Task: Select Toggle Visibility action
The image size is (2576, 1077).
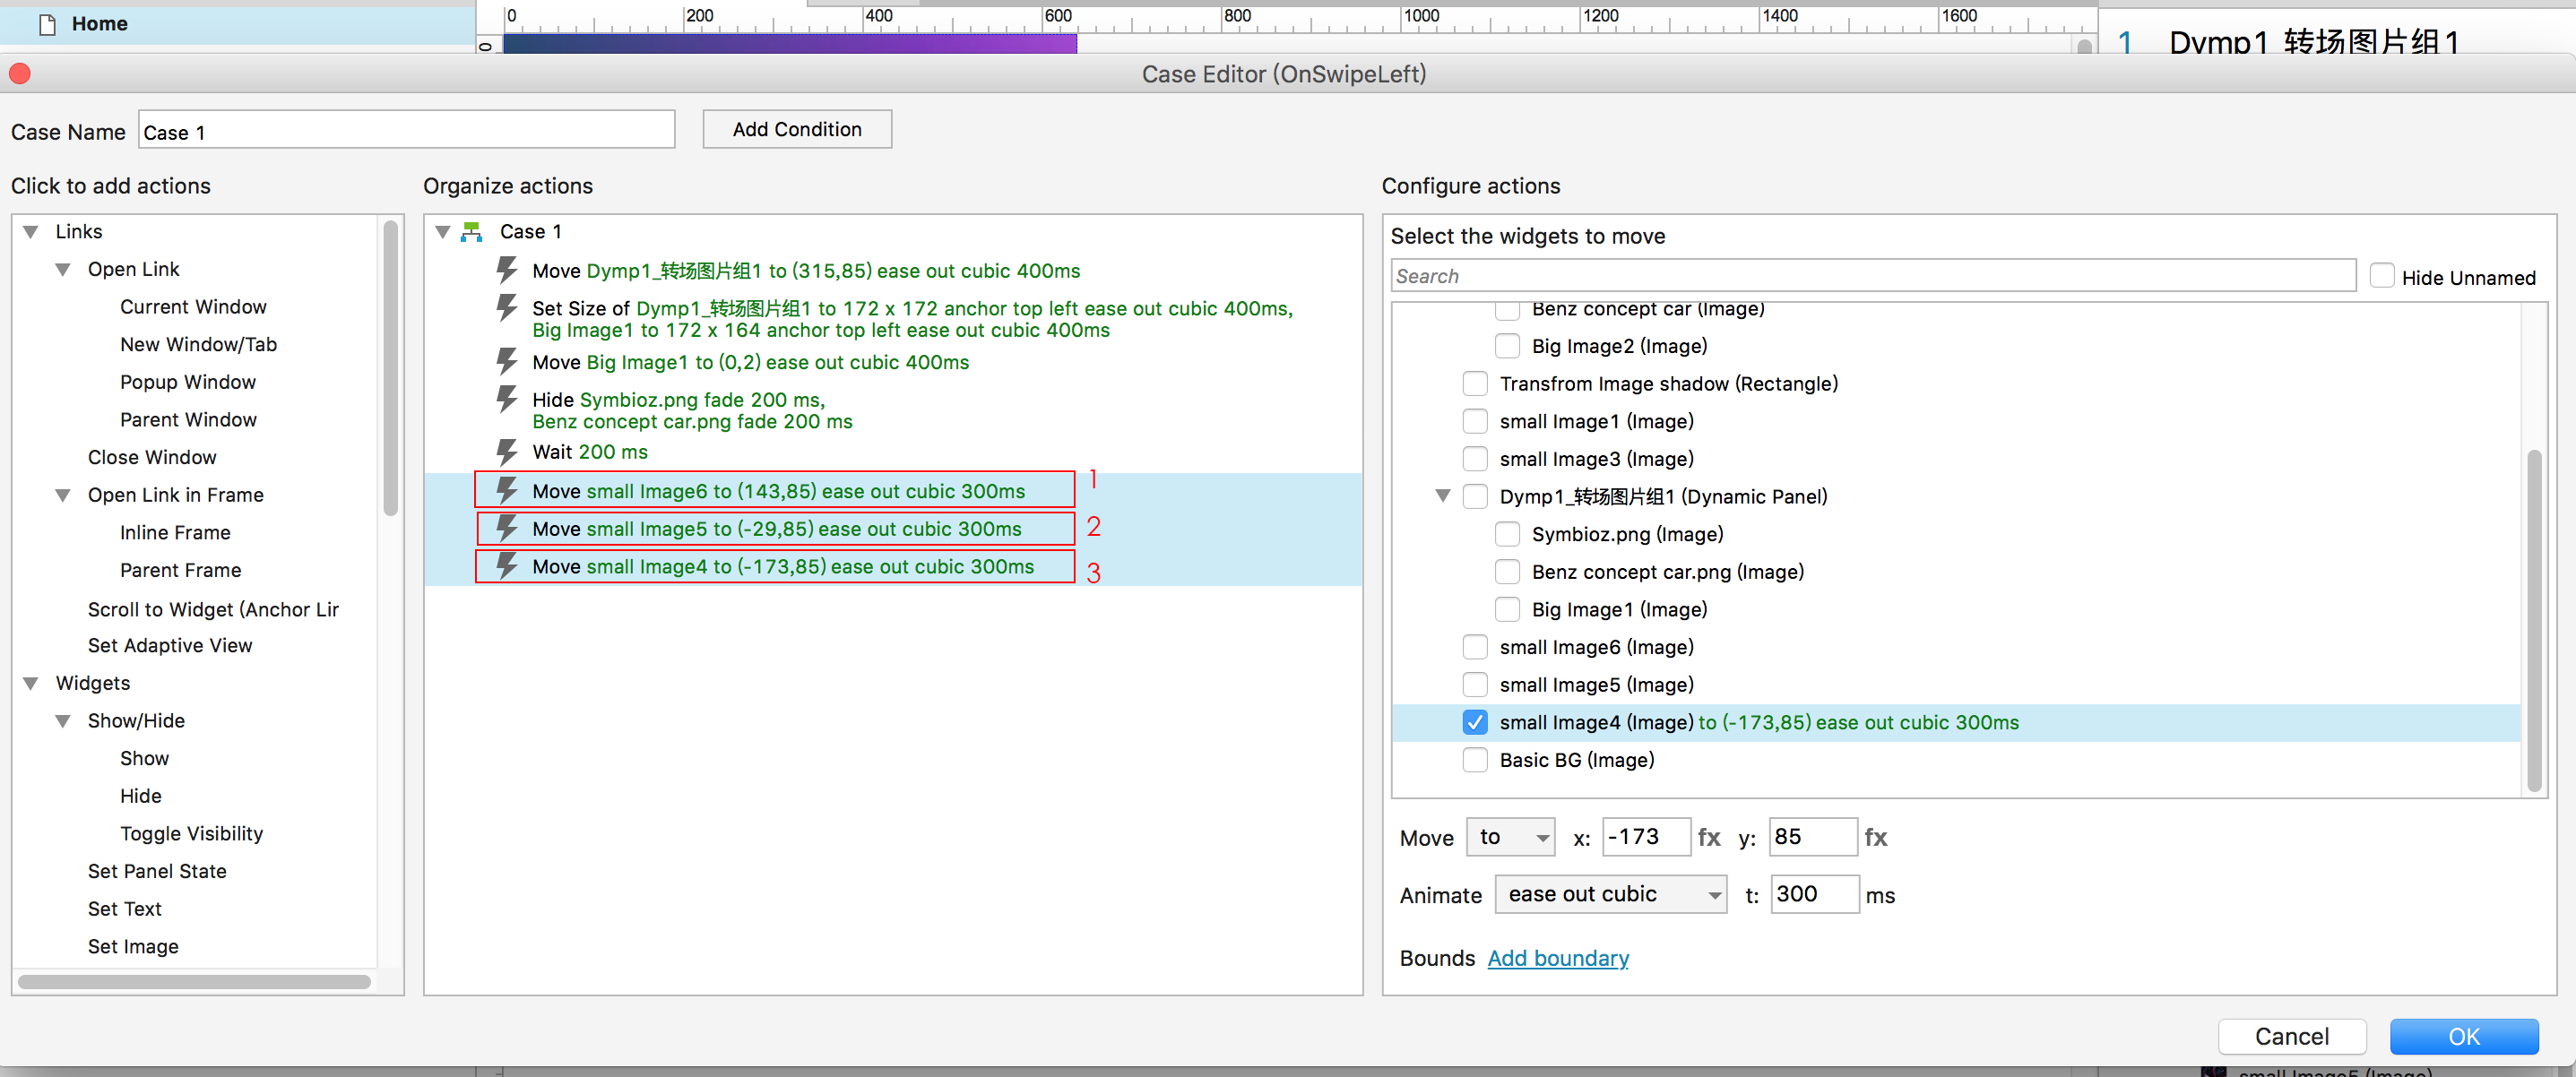Action: [191, 833]
